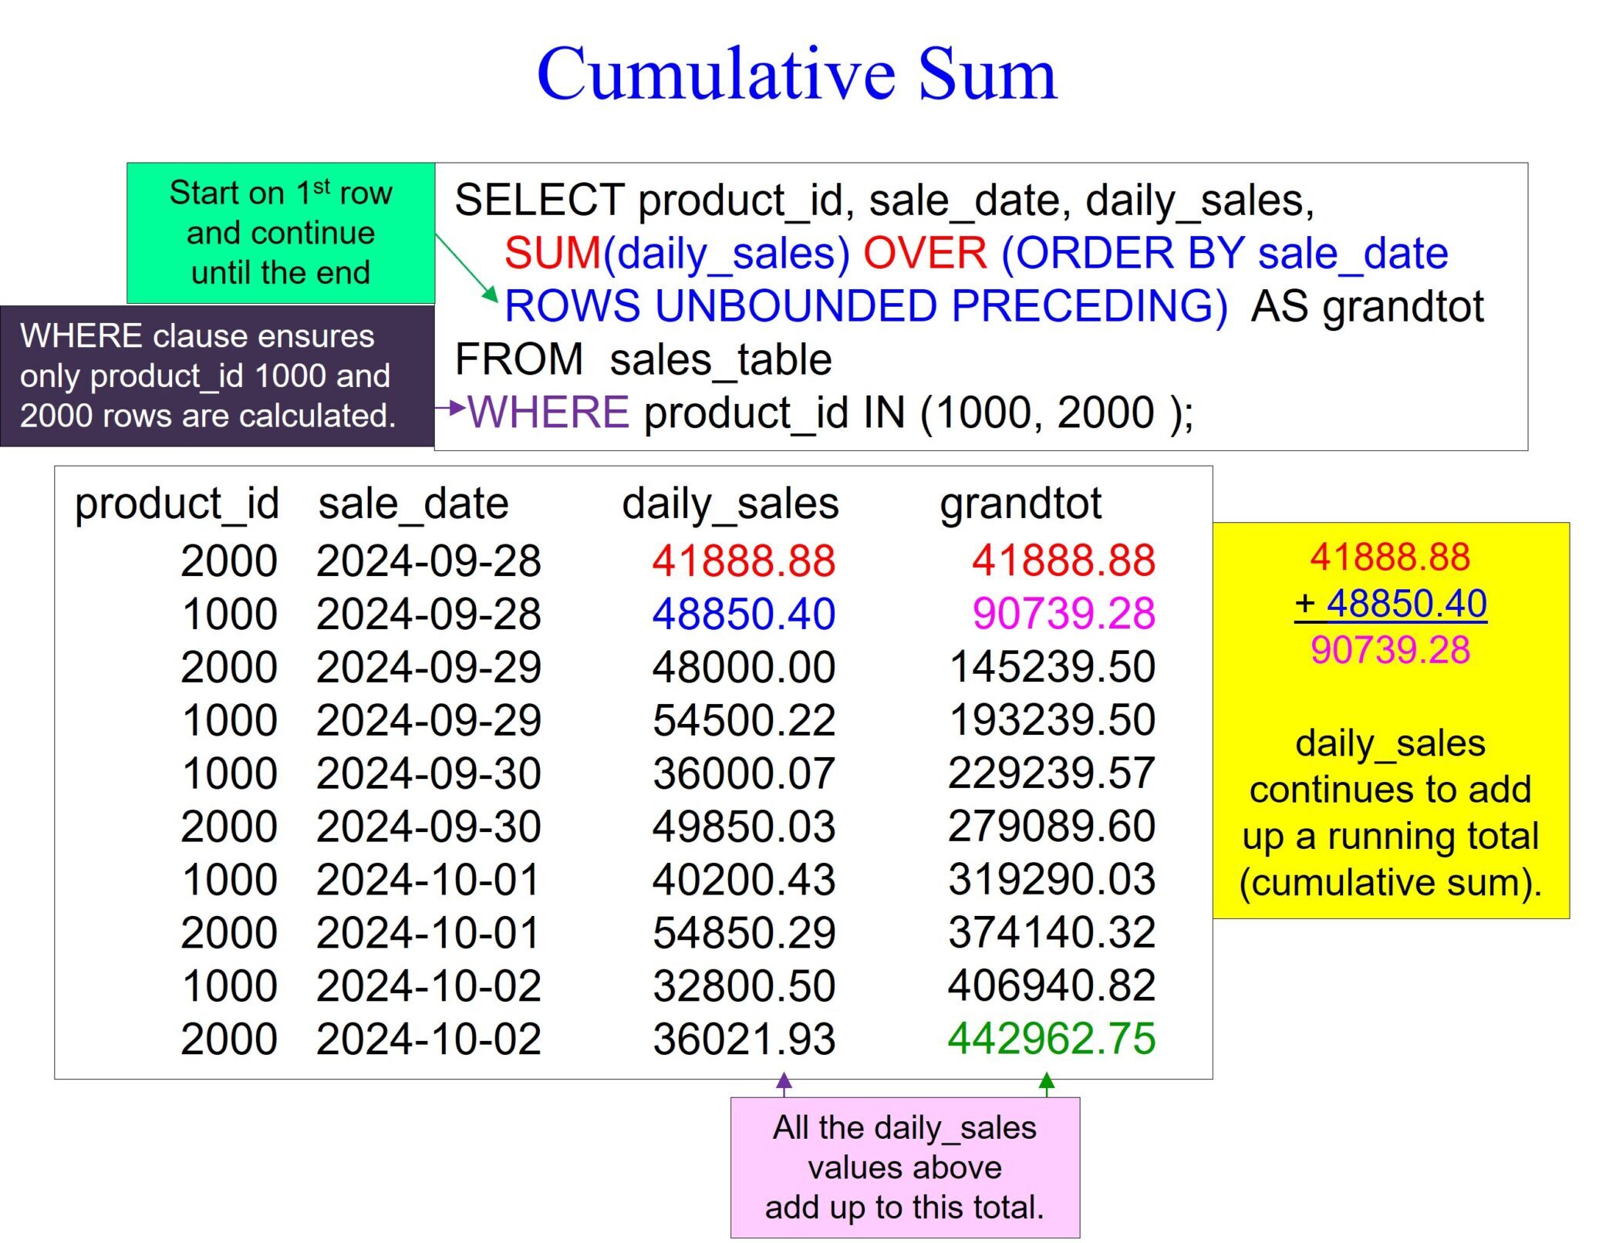
Task: Click the product_id column header
Action: 177,504
